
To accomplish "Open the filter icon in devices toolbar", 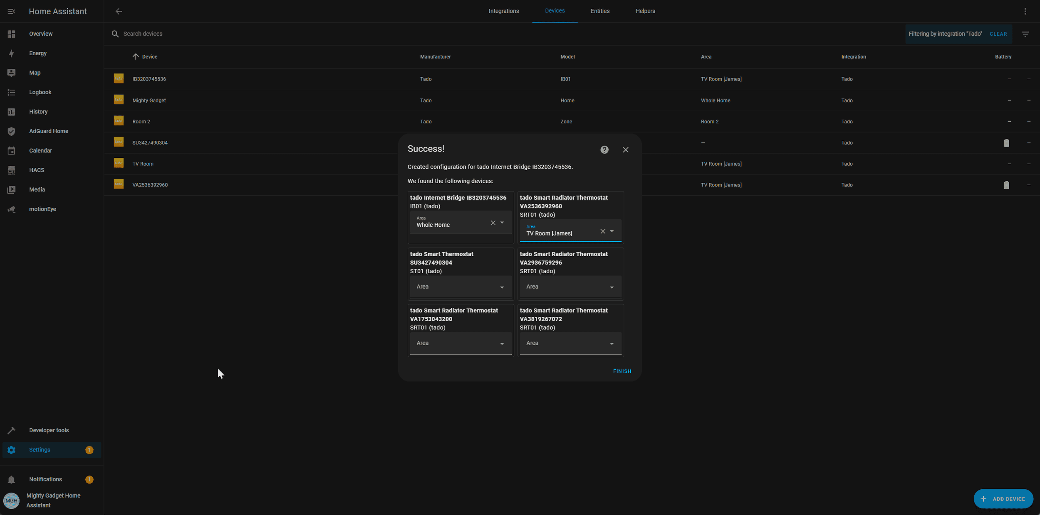I will coord(1025,34).
